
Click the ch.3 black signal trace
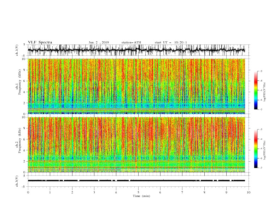[x=136, y=181]
